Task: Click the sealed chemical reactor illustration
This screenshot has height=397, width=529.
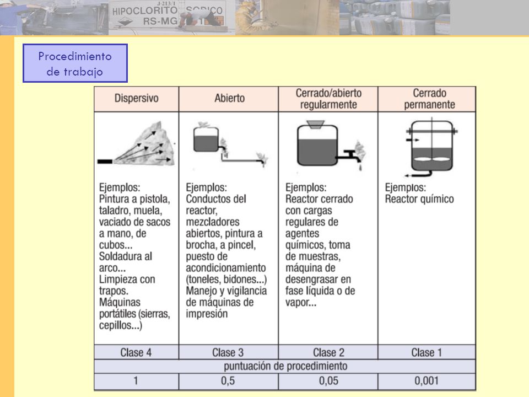Action: (431, 147)
